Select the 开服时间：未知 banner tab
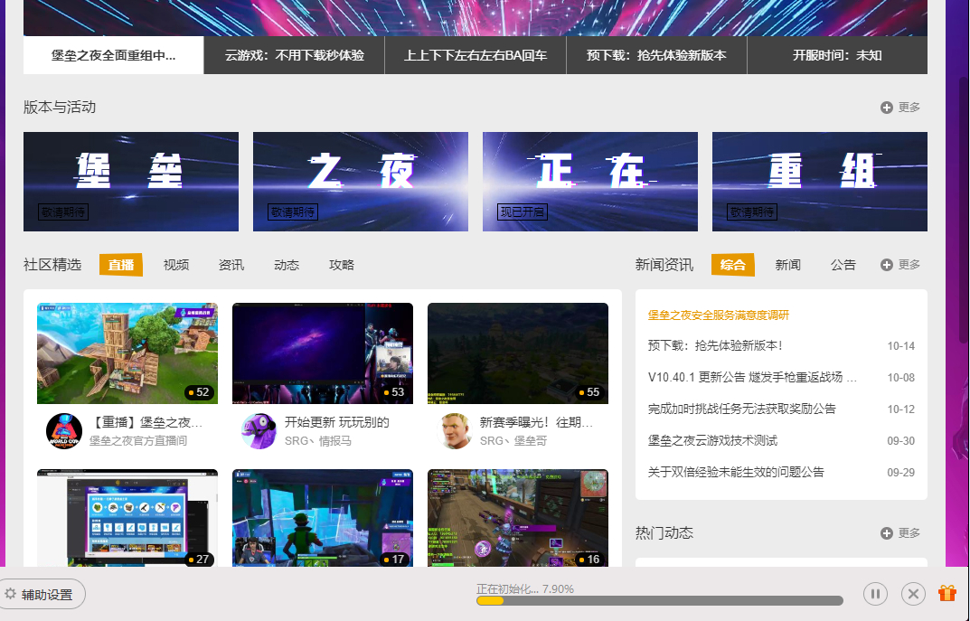Image resolution: width=970 pixels, height=621 pixels. pyautogui.click(x=838, y=55)
